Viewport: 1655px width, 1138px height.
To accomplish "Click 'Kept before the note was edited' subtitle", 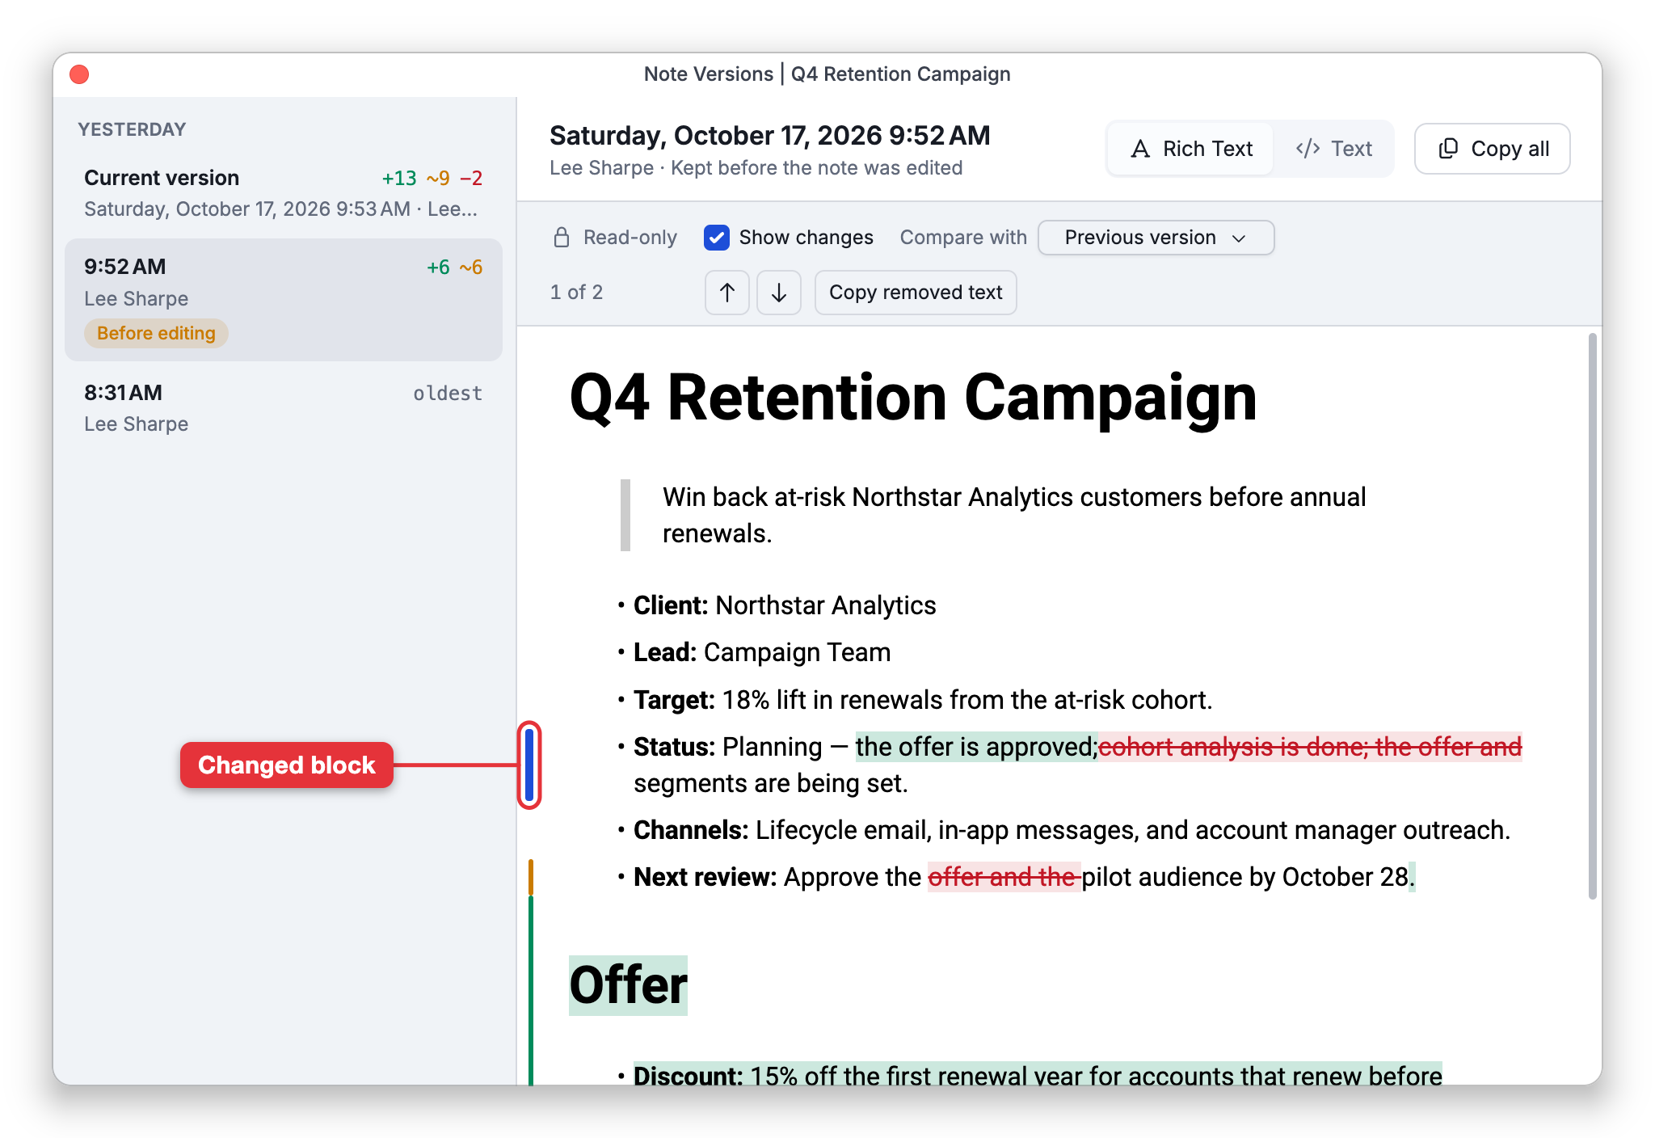I will pos(816,168).
